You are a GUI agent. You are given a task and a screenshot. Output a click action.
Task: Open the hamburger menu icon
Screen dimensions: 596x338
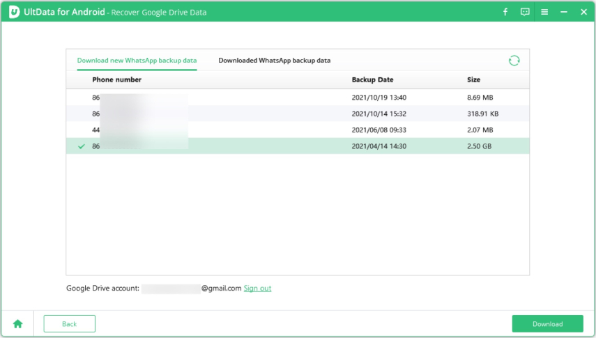tap(544, 13)
